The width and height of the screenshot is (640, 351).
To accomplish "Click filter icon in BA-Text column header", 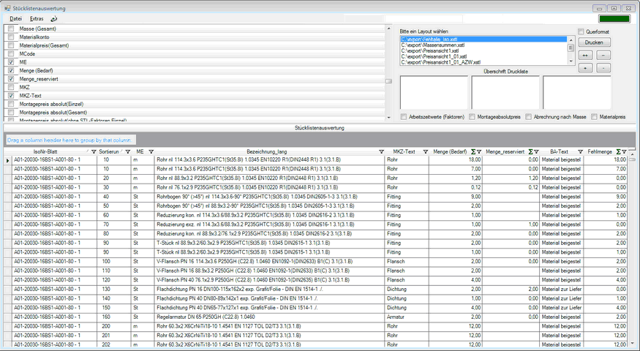I will click(581, 151).
